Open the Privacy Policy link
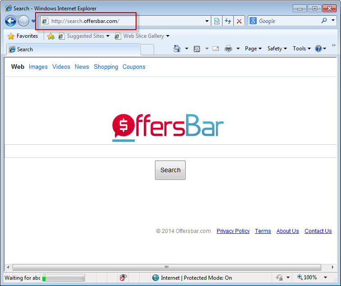341x286 pixels. [x=233, y=231]
